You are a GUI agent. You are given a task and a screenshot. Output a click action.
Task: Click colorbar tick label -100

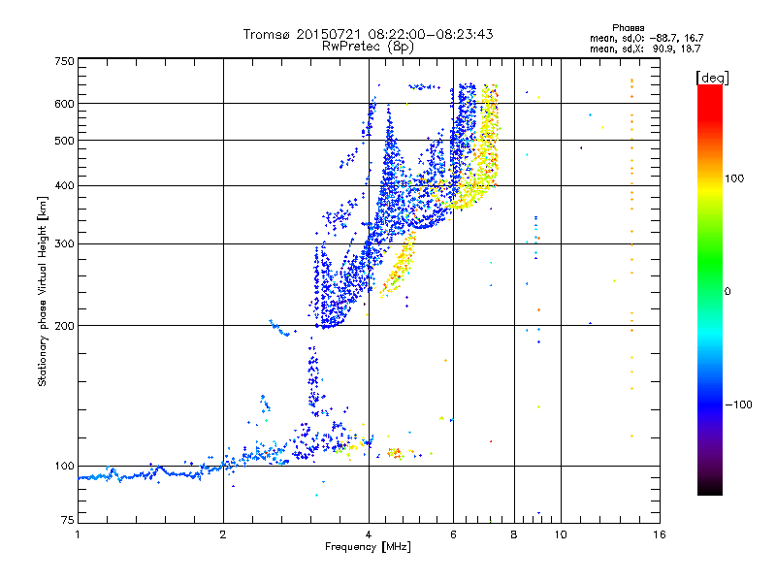[738, 404]
